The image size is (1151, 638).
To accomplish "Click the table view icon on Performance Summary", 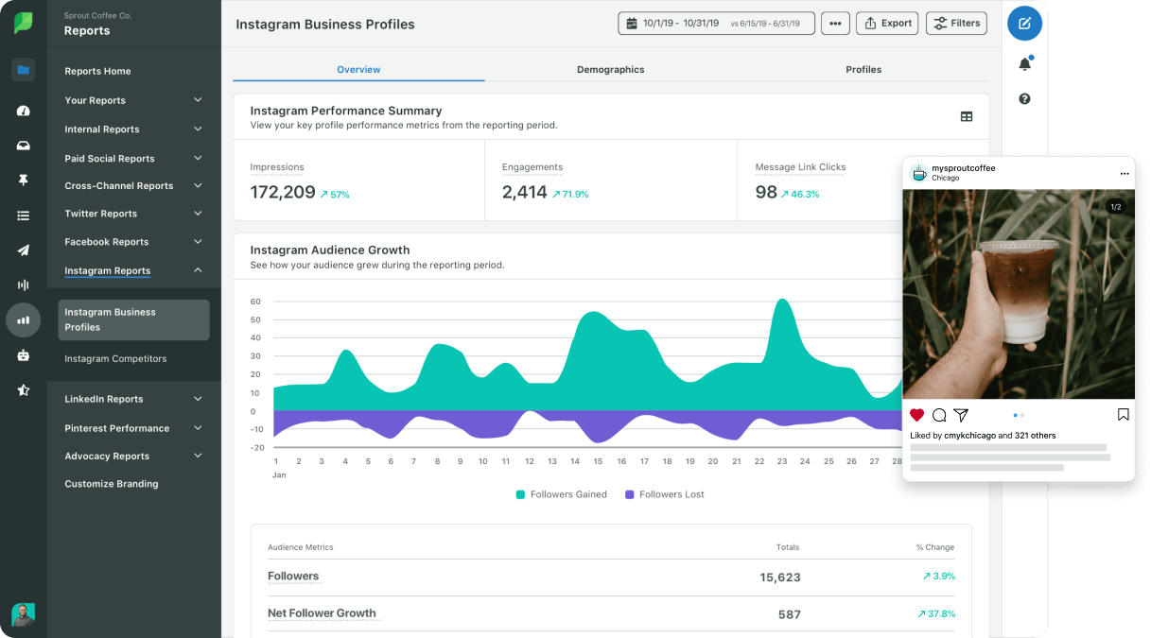I will tap(966, 116).
